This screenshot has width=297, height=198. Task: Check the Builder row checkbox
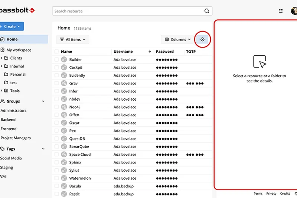56,59
